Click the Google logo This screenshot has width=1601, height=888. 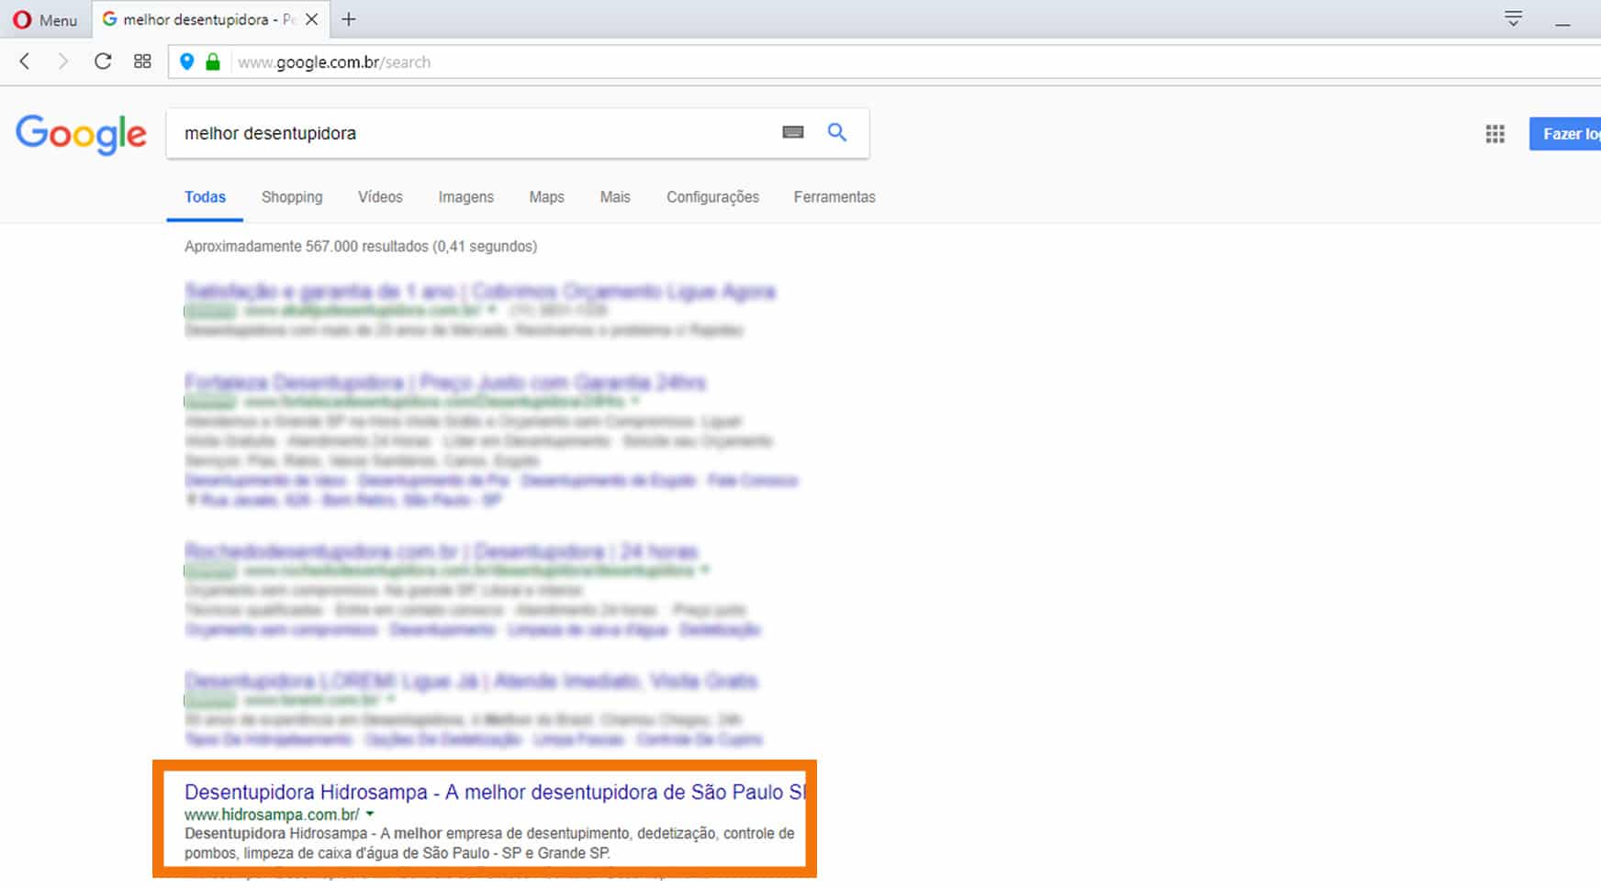pyautogui.click(x=81, y=134)
